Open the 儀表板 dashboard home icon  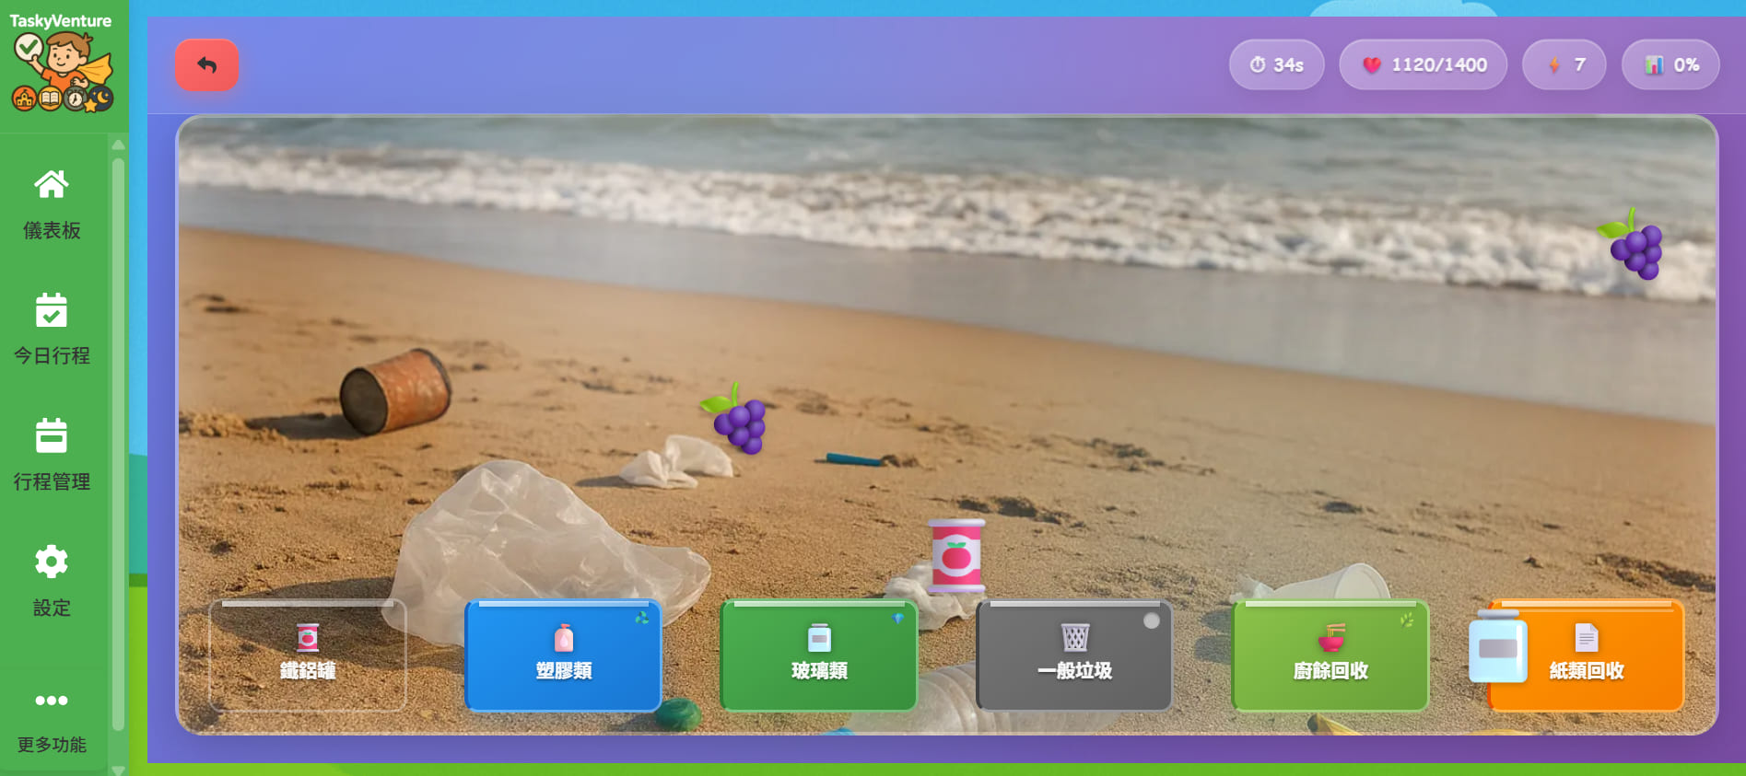(x=52, y=185)
